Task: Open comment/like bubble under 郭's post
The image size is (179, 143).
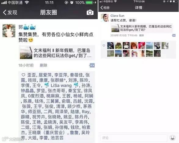Action: pyautogui.click(x=92, y=65)
